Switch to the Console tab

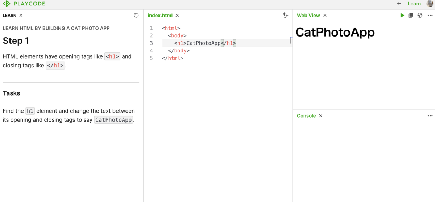tap(306, 116)
